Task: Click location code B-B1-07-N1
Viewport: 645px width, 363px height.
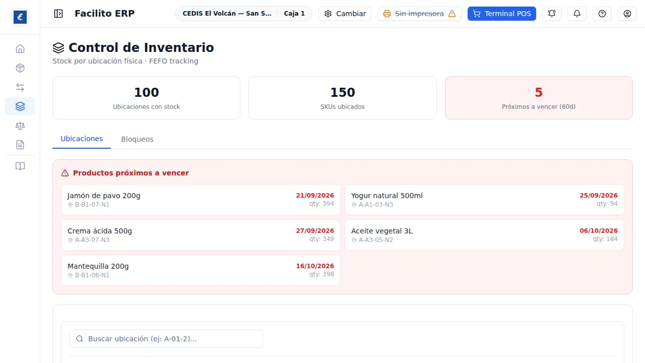Action: click(92, 205)
